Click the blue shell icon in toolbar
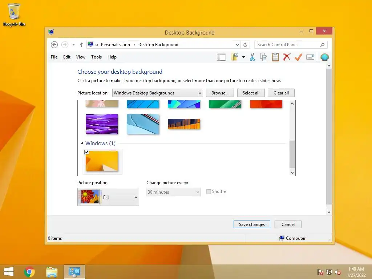 324,57
